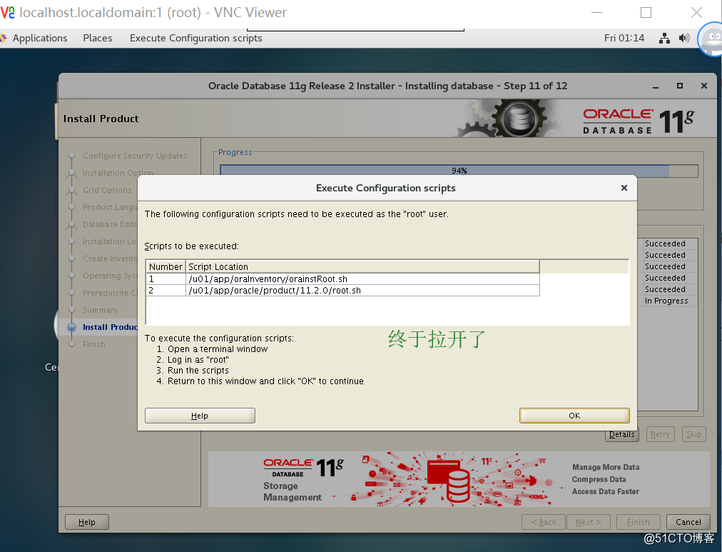Screen dimensions: 722x552
Task: Open the Execute Configuration scripts panel menu
Action: [195, 39]
